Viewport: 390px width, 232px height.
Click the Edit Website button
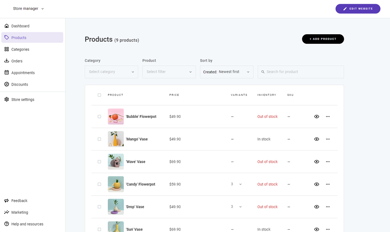[358, 8]
